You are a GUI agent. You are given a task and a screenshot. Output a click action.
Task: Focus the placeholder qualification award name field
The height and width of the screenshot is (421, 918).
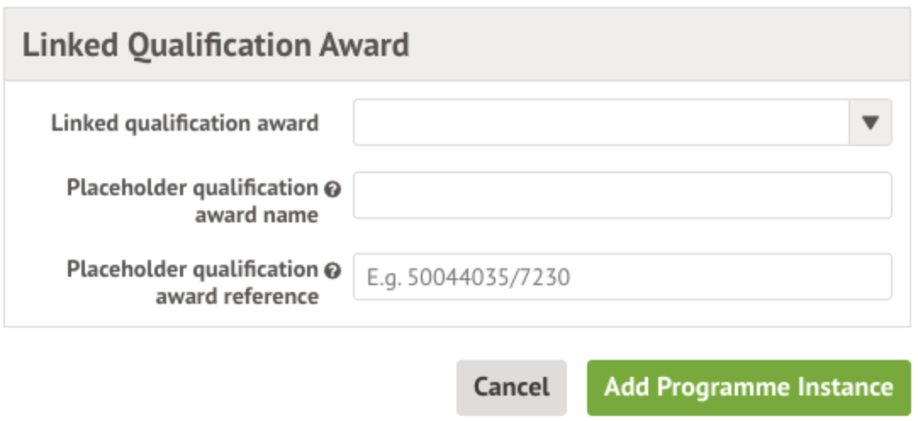(x=622, y=195)
